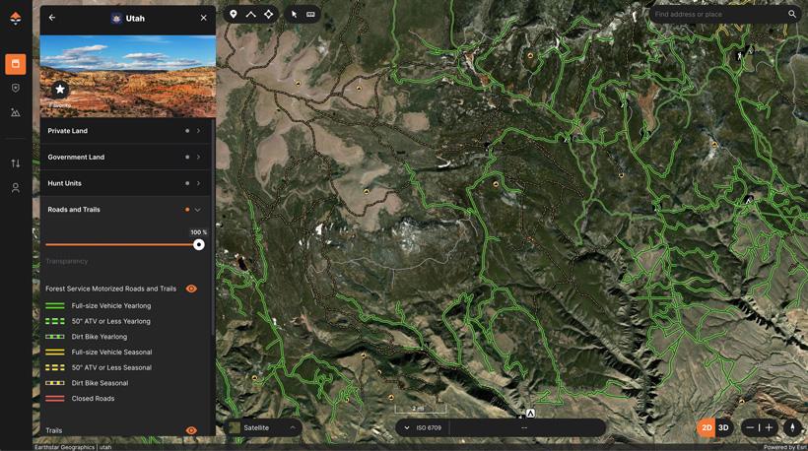This screenshot has width=808, height=451.
Task: Zoom in with plus button
Action: tap(769, 427)
